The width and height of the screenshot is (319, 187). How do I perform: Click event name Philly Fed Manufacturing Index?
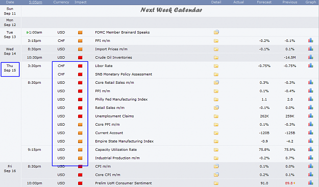(x=121, y=100)
